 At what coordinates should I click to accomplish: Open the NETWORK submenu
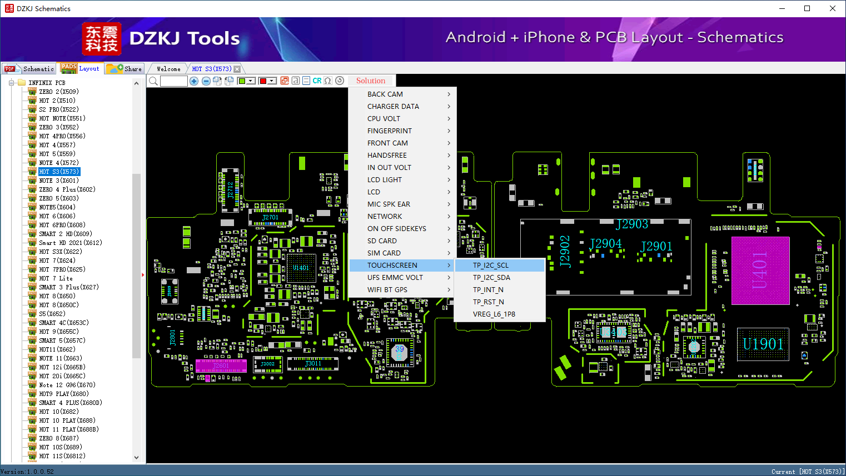[402, 217]
